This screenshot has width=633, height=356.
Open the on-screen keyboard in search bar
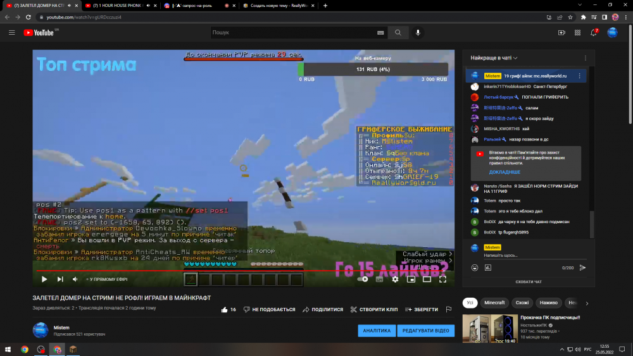coord(380,33)
